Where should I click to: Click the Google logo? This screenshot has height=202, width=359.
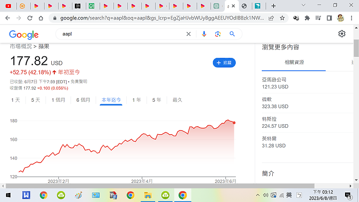(x=24, y=34)
